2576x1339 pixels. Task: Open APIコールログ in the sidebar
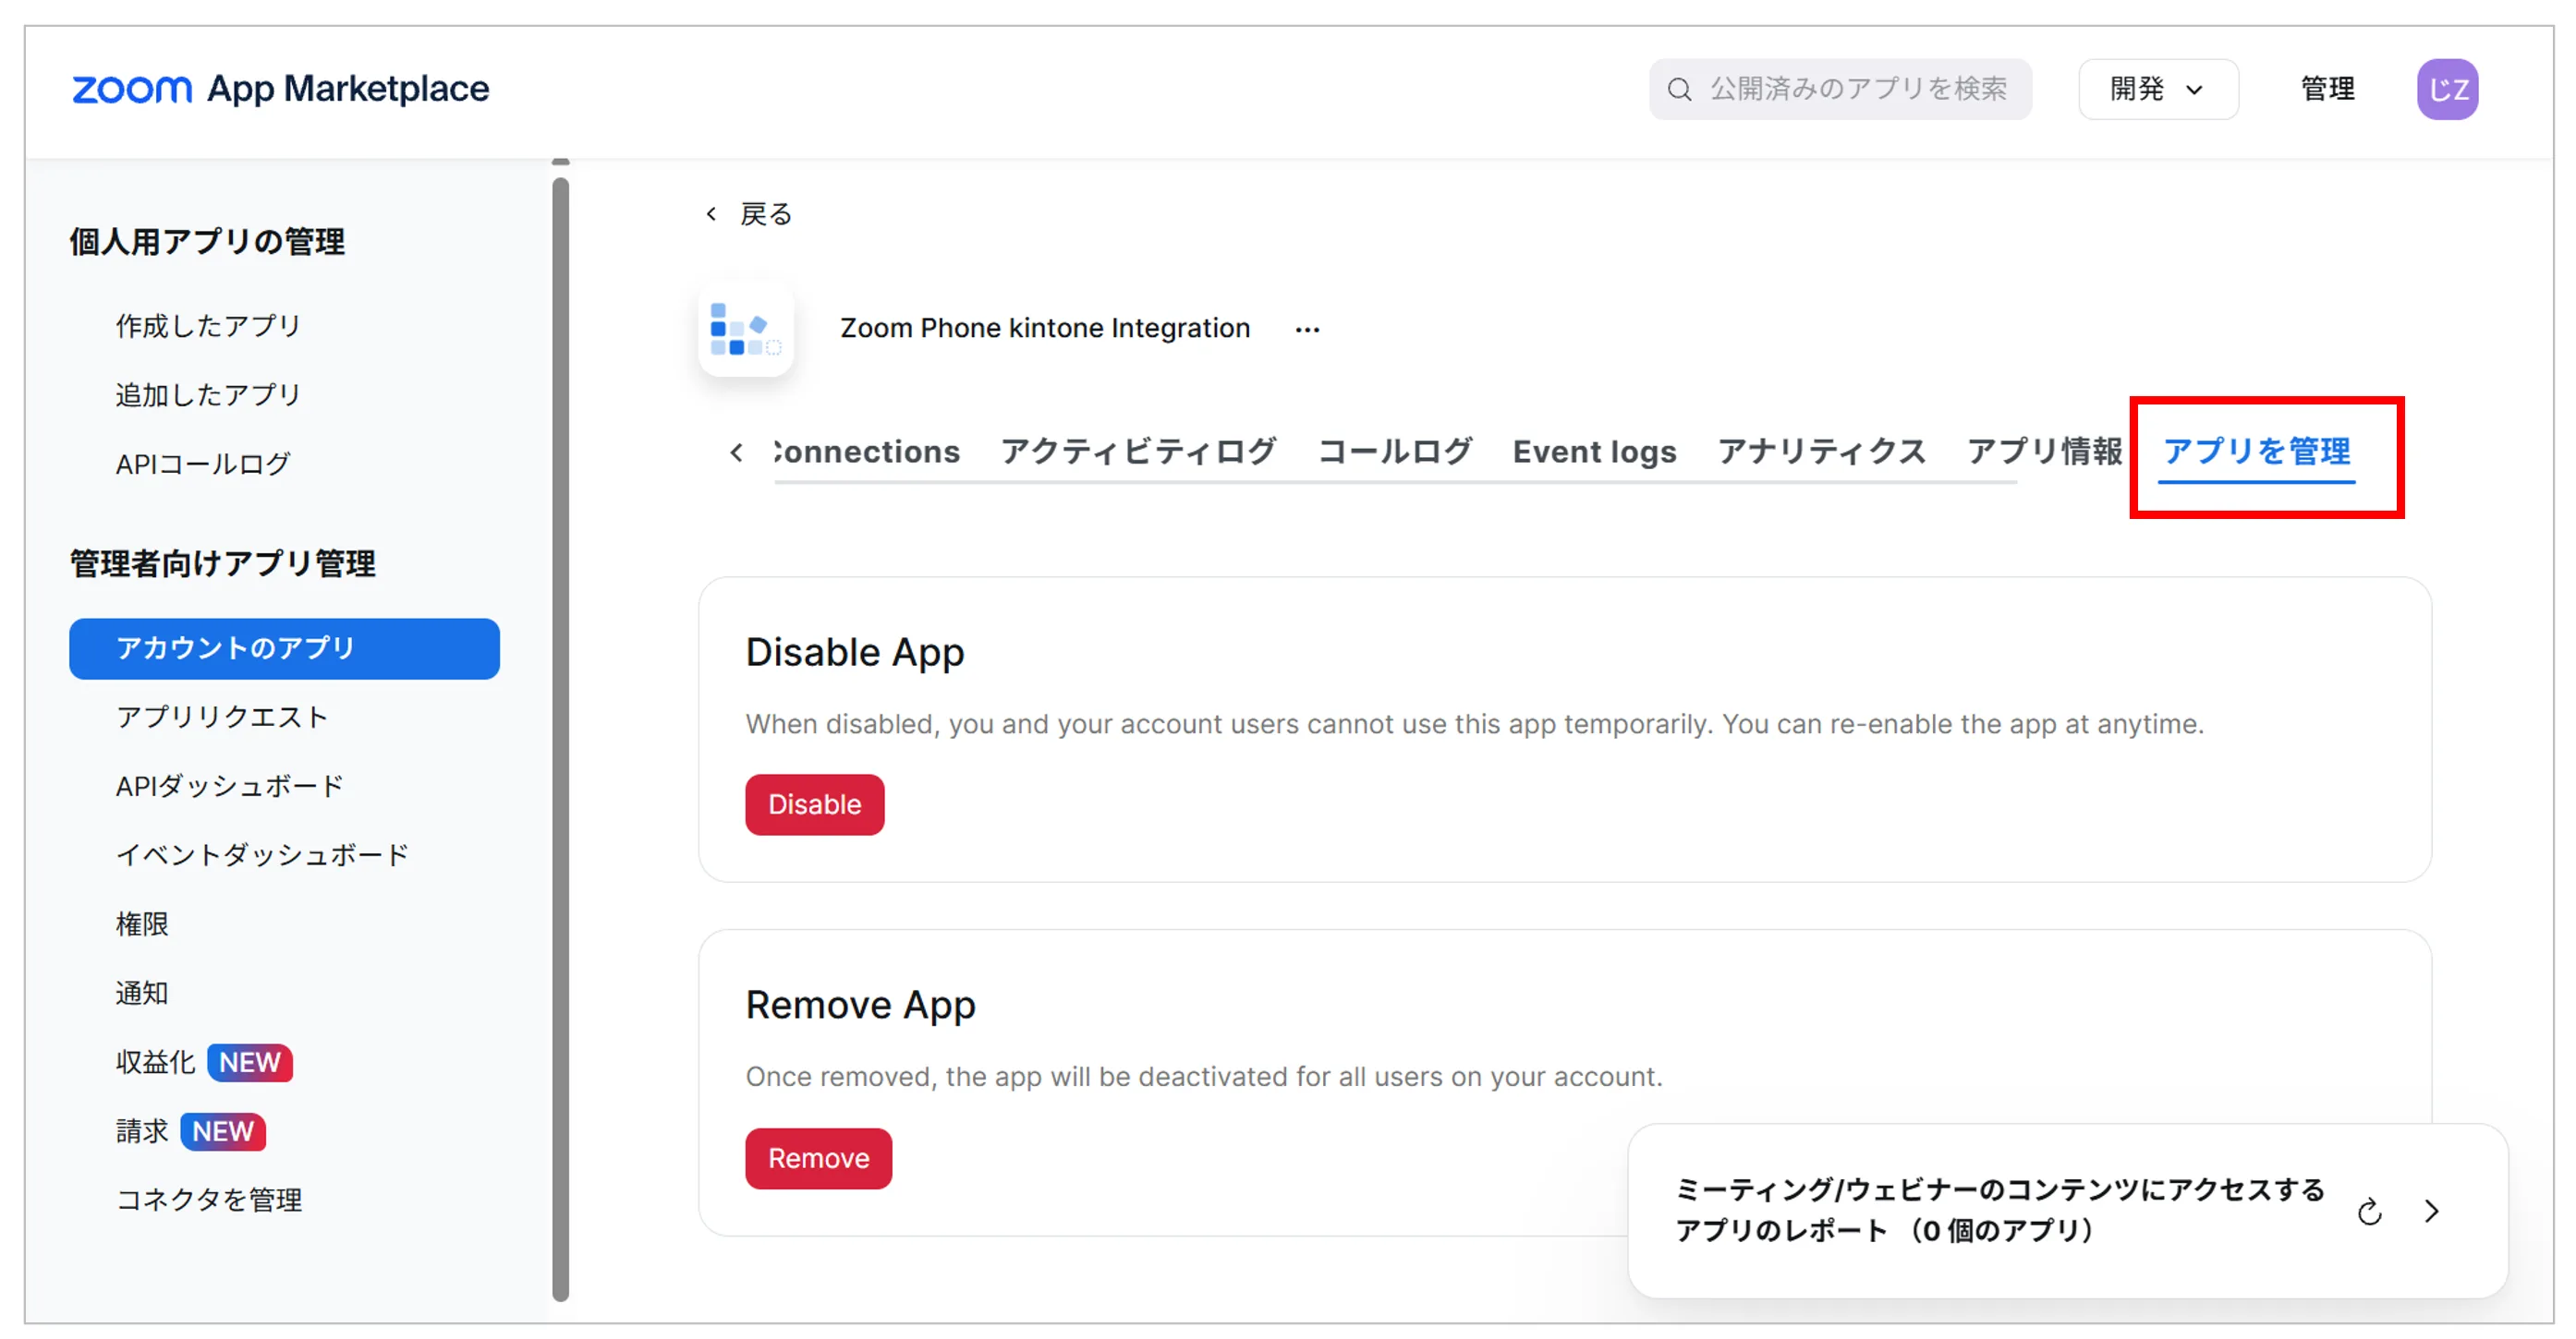203,464
